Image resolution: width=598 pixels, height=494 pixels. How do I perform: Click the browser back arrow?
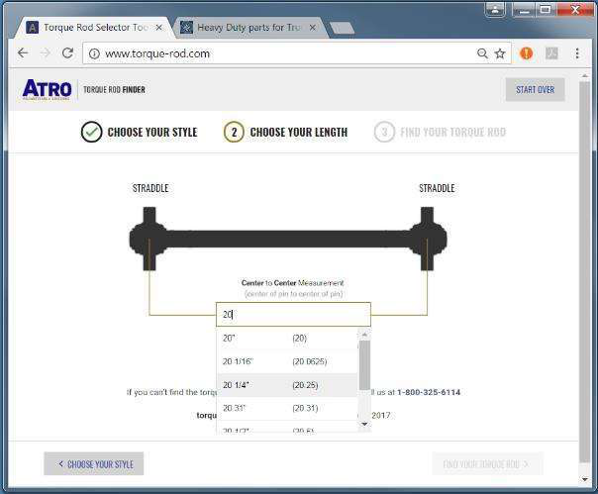[x=23, y=53]
